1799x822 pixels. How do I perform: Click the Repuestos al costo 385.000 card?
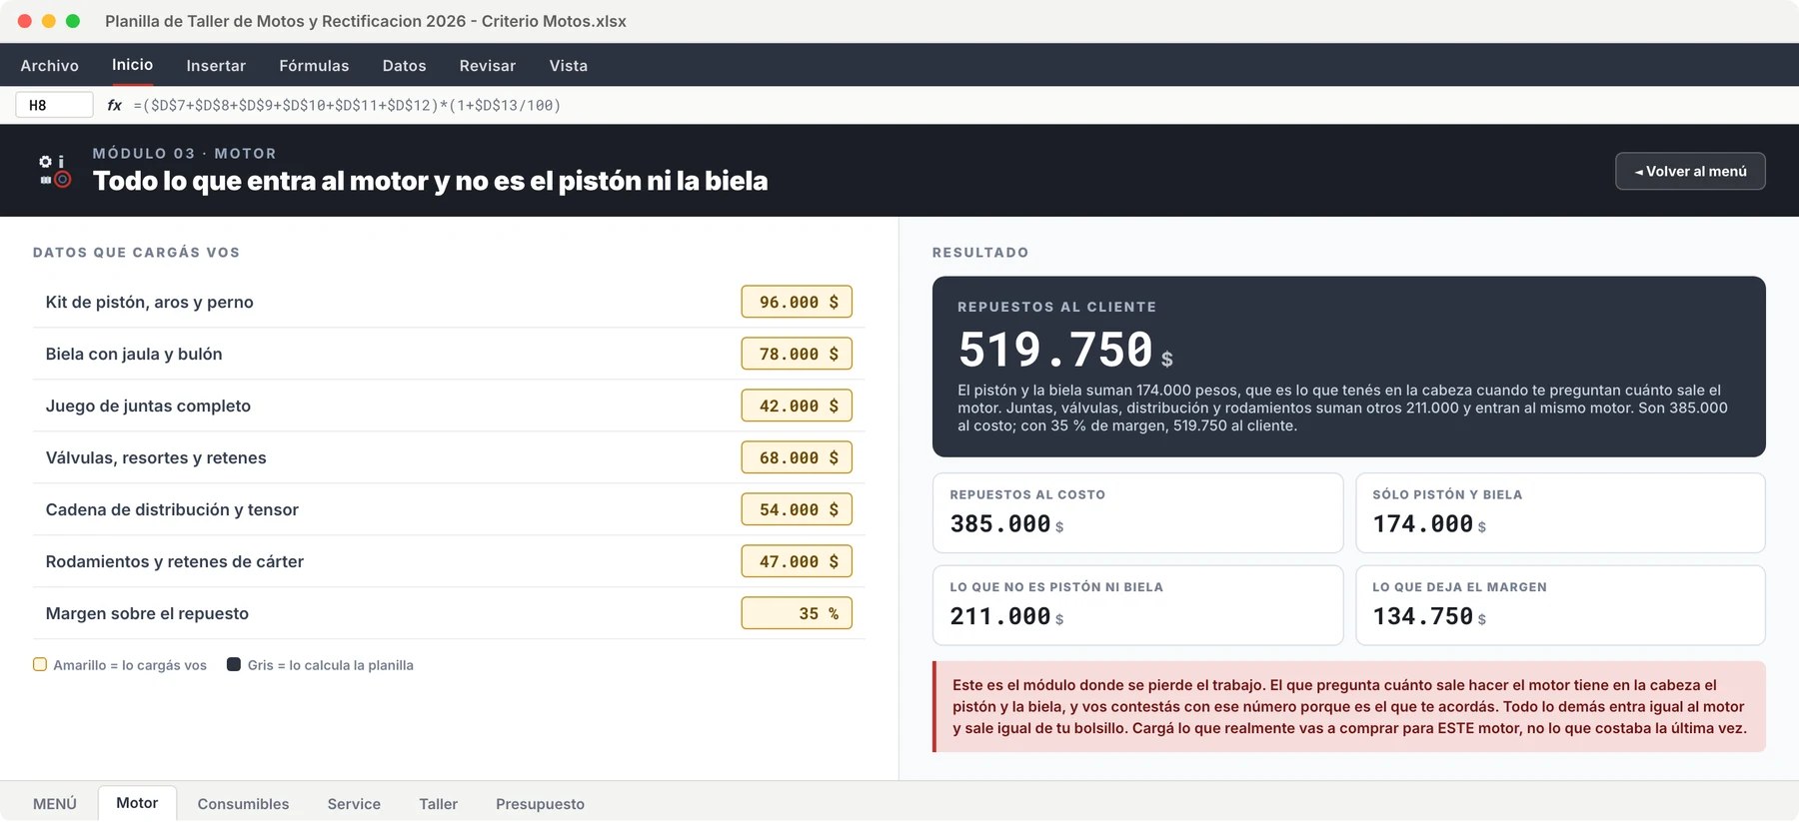point(1137,513)
